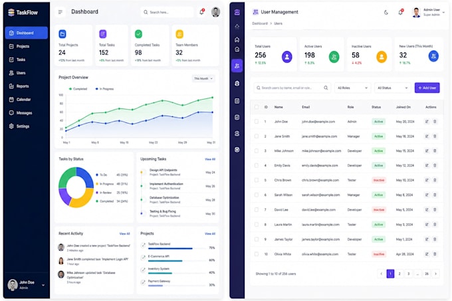Toggle dark mode moon icon in User Management
Screen dimensions: 452x301
click(x=386, y=13)
